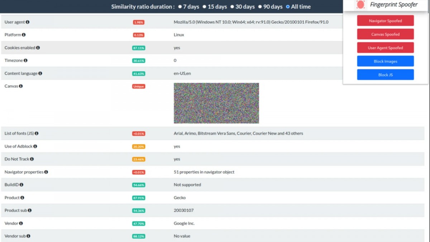
Task: Pick the 90 days radio button
Action: (x=260, y=7)
